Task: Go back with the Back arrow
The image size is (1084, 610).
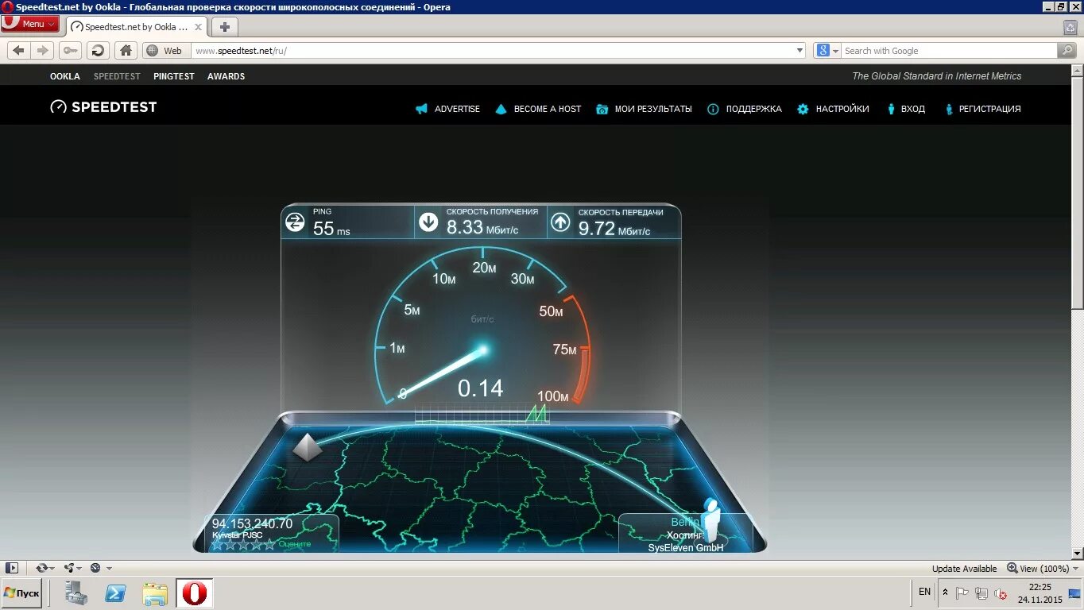Action: pyautogui.click(x=19, y=50)
